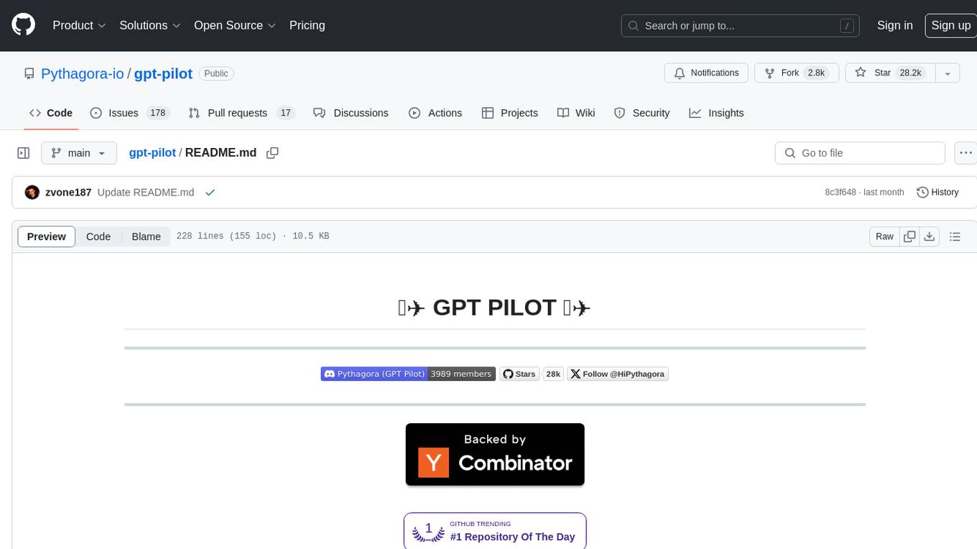Copy the README.md file path
This screenshot has width=977, height=549.
click(272, 153)
